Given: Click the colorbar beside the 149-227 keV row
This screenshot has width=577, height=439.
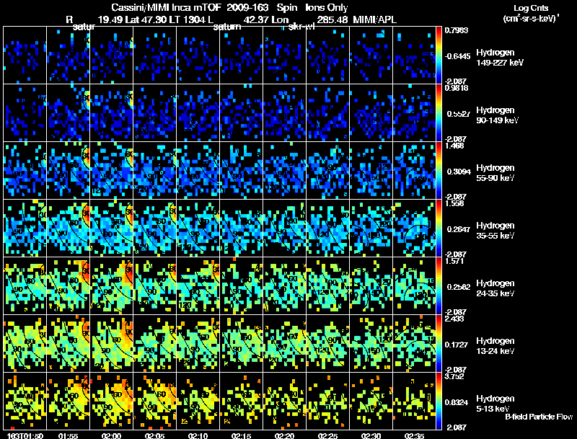Looking at the screenshot, I should (x=439, y=56).
